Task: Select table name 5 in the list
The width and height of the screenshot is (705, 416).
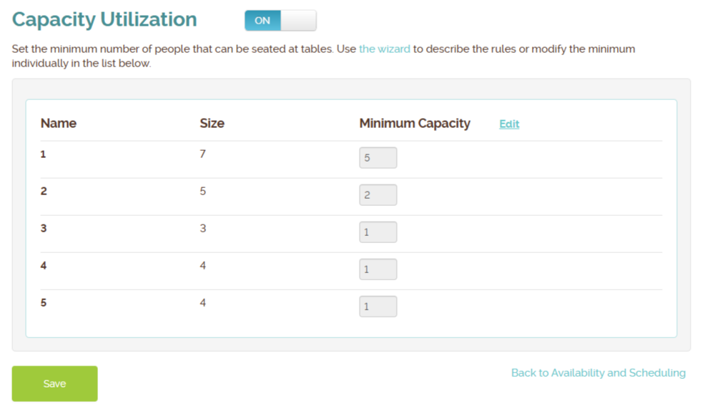Action: [x=44, y=303]
